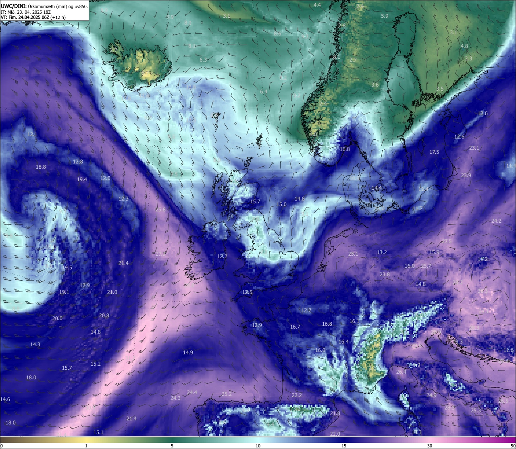Click the map value 12.3

point(123,199)
